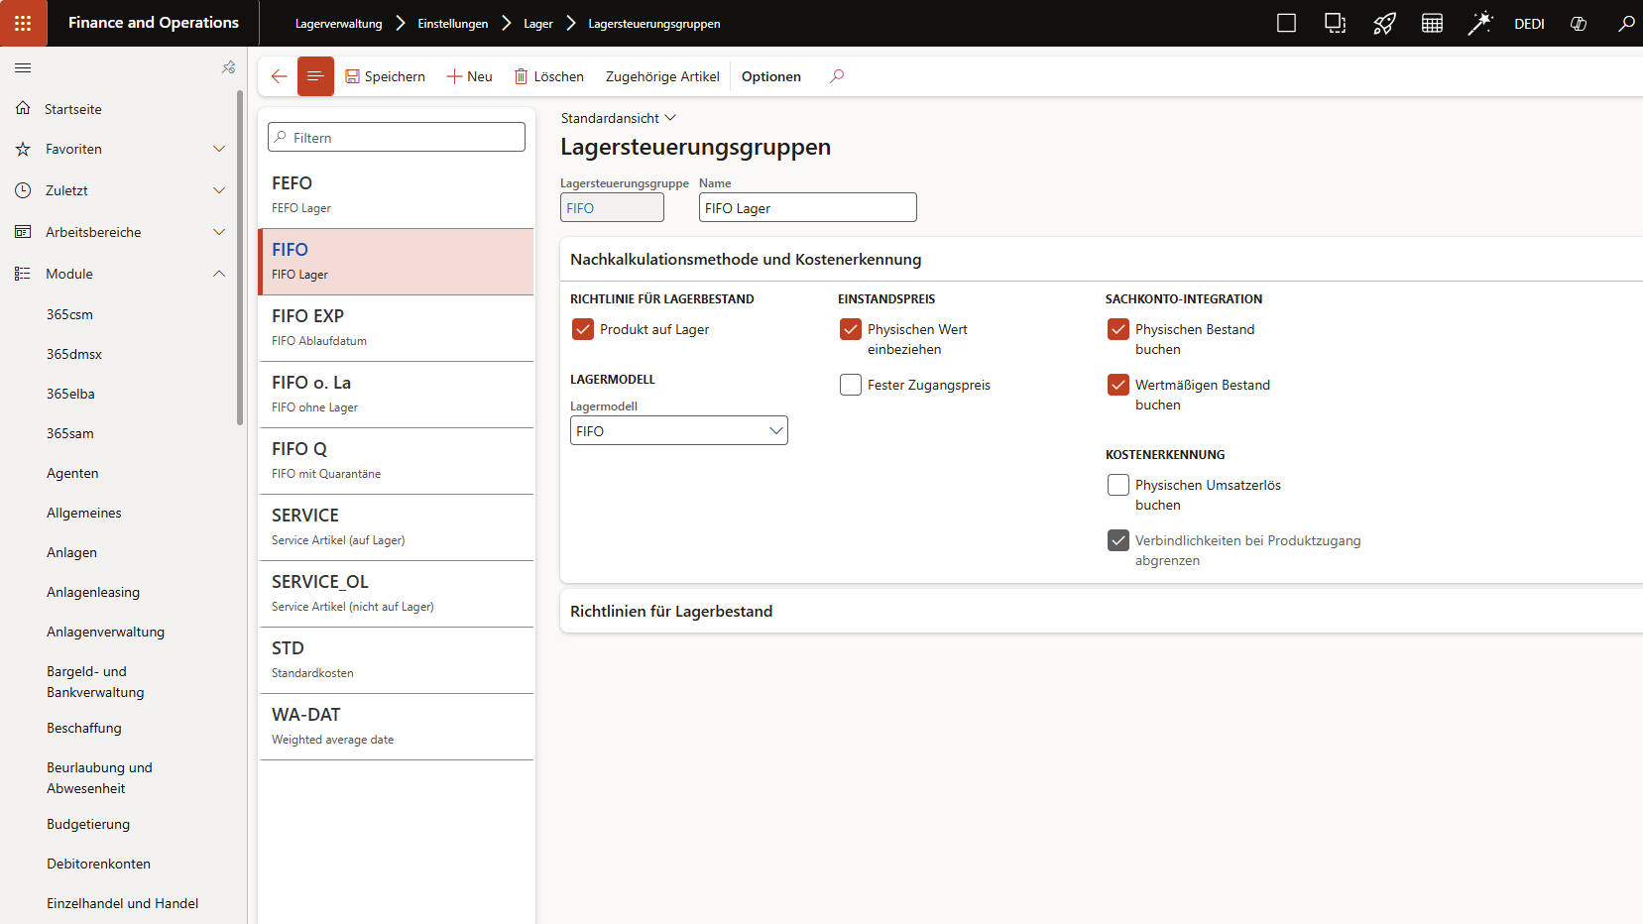Collapse the Module chevron
Viewport: 1643px width, 924px height.
tap(219, 274)
